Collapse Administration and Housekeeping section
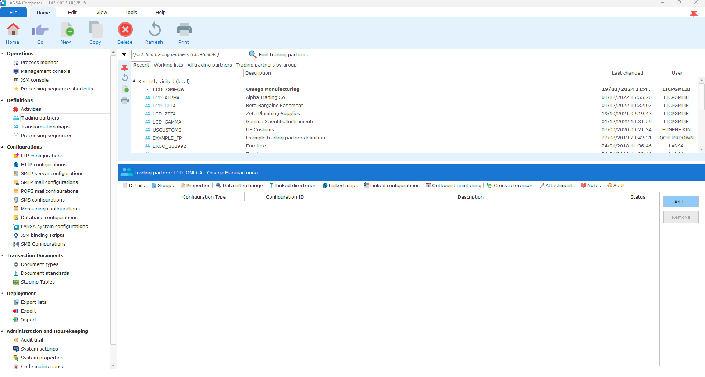Image resolution: width=705 pixels, height=377 pixels. tap(3, 331)
